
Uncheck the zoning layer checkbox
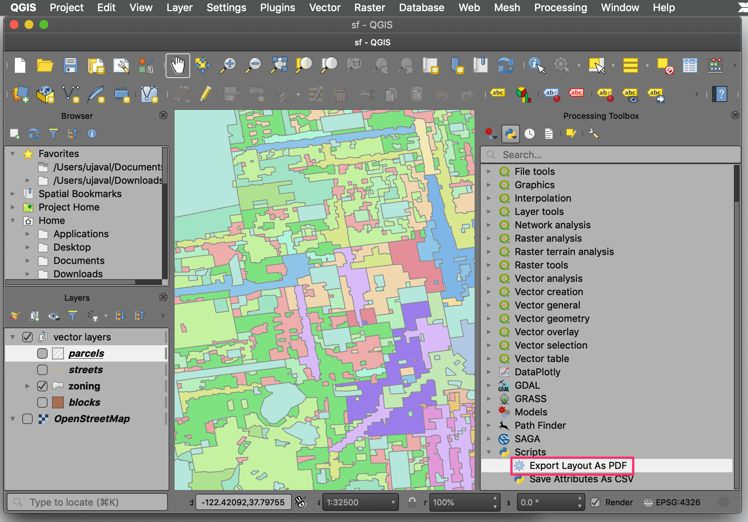(x=42, y=386)
